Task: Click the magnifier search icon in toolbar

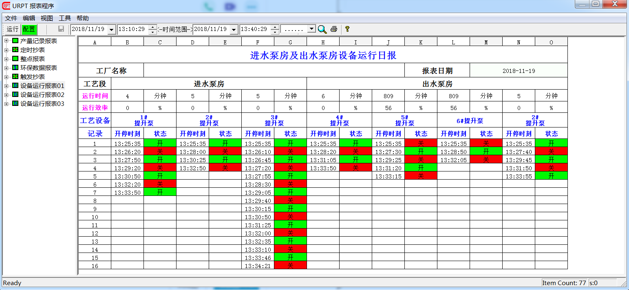Action: [322, 29]
